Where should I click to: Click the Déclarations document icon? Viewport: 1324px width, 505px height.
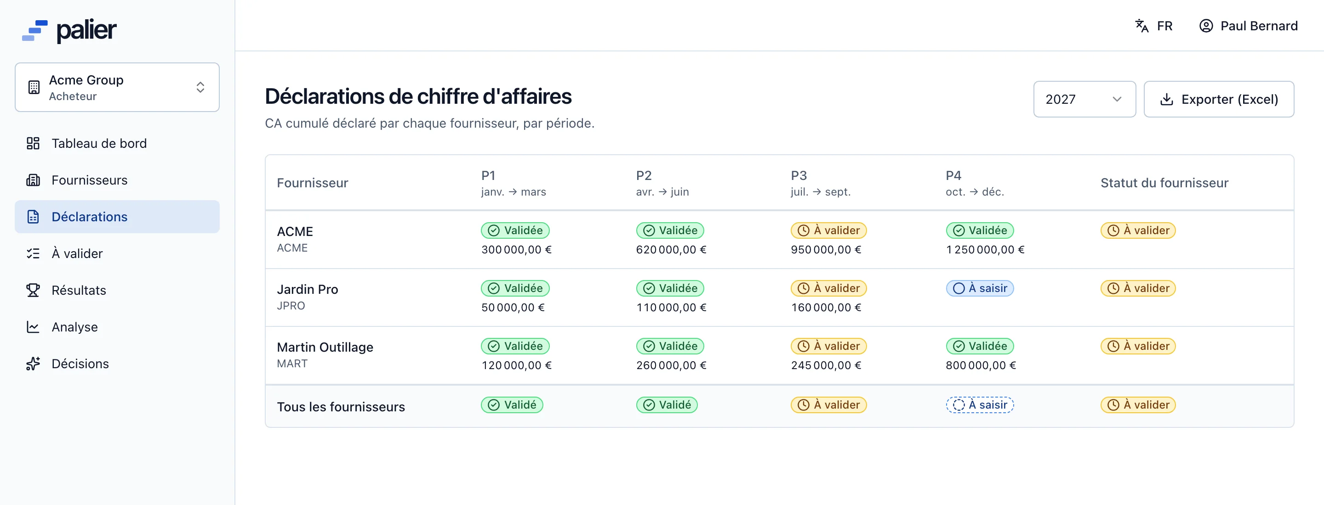33,217
